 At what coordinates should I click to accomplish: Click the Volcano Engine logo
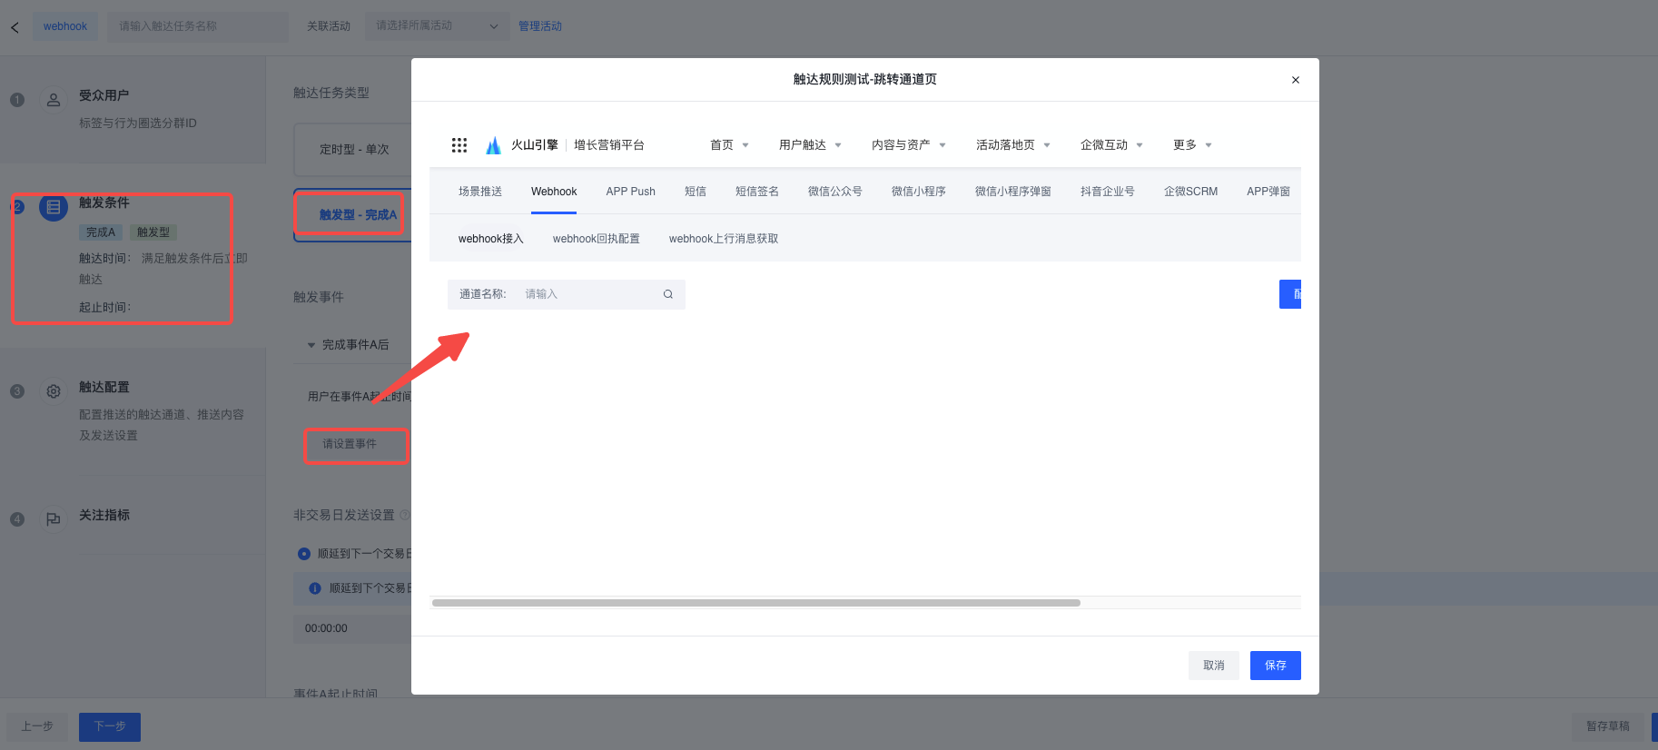[x=493, y=145]
